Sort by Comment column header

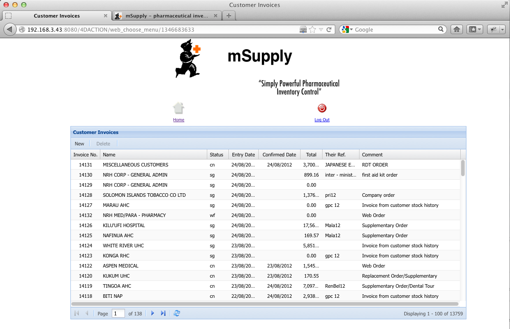click(x=410, y=155)
